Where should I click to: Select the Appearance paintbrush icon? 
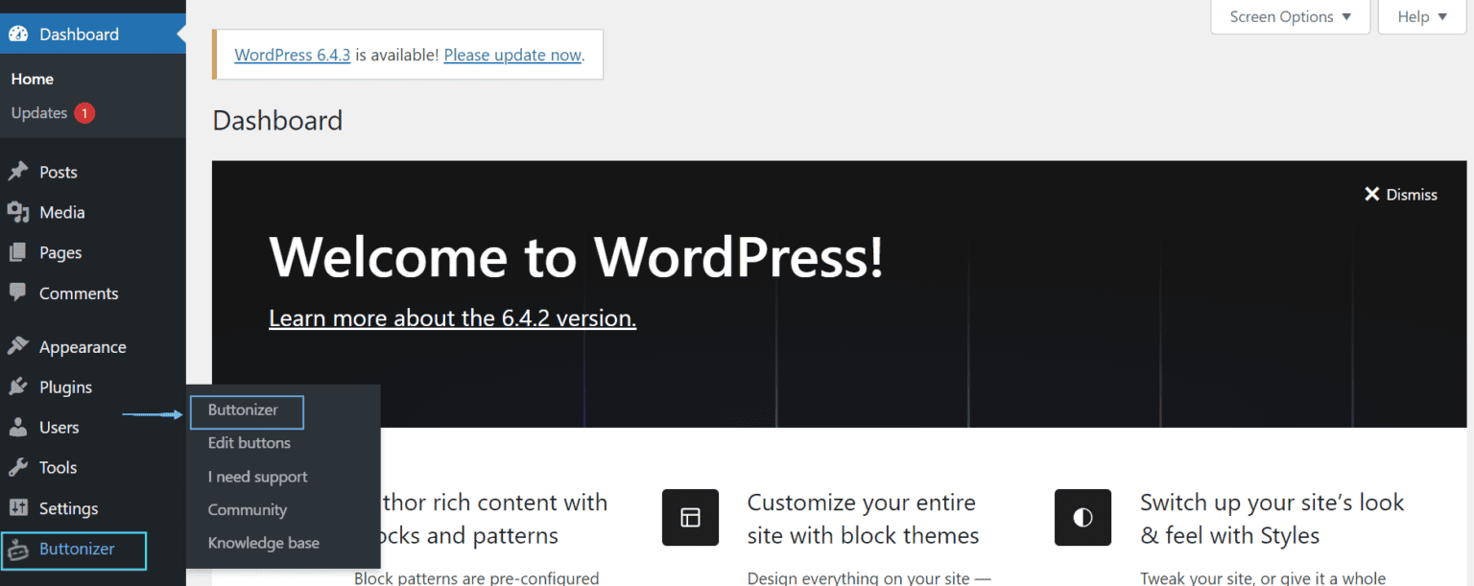(x=18, y=346)
